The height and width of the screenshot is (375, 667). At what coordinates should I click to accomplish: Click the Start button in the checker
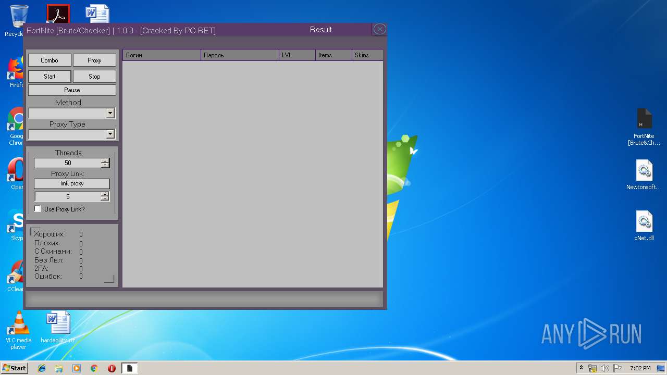[x=50, y=77]
